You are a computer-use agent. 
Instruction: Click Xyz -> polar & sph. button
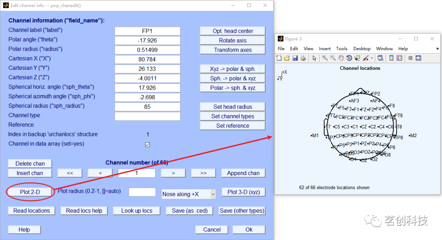(x=232, y=69)
